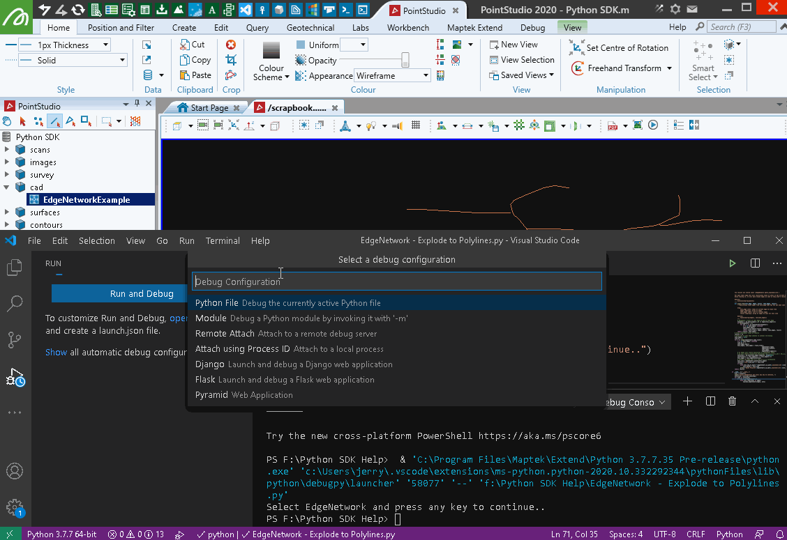Click the Copy icon in the Clipboard group
Viewport: 787px width, 540px height.
click(x=184, y=60)
